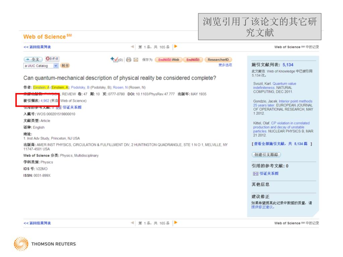Click the ISSN value 0031-899X
The width and height of the screenshot is (343, 257).
point(42,175)
